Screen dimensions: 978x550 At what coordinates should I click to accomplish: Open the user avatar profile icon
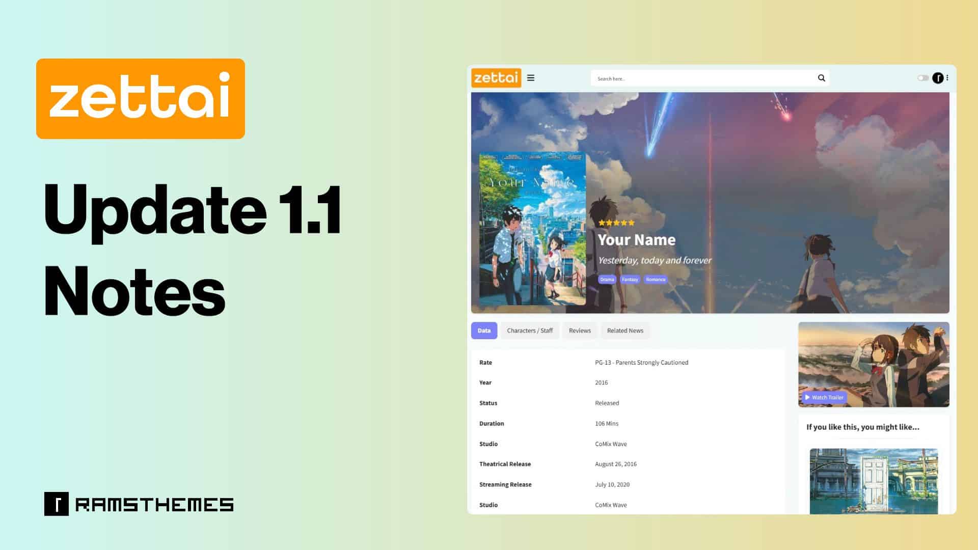coord(938,78)
